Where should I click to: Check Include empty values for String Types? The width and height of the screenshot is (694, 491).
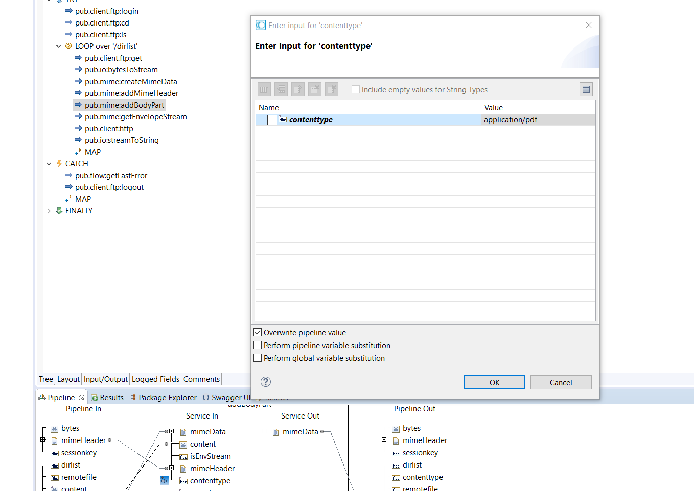(x=356, y=89)
